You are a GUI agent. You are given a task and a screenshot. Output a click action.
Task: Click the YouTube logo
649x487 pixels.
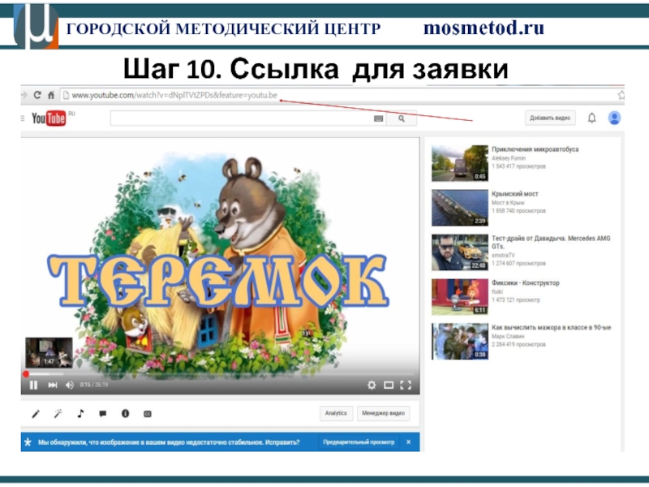[x=49, y=119]
